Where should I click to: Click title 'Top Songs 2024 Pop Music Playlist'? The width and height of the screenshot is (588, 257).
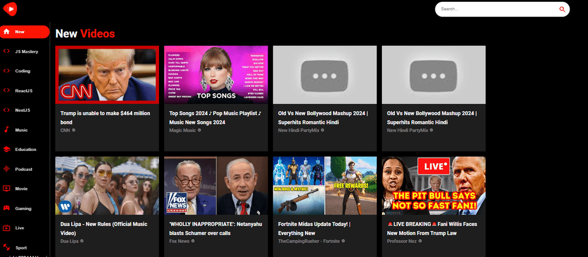[x=215, y=118]
